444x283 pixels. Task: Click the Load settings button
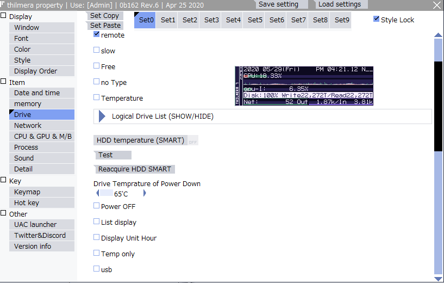[341, 4]
